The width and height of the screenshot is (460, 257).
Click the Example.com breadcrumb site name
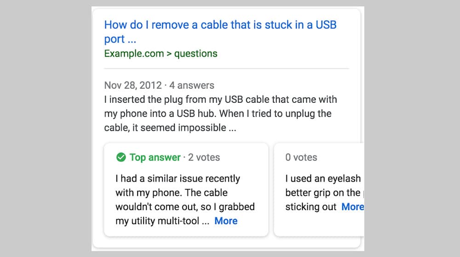click(x=134, y=54)
